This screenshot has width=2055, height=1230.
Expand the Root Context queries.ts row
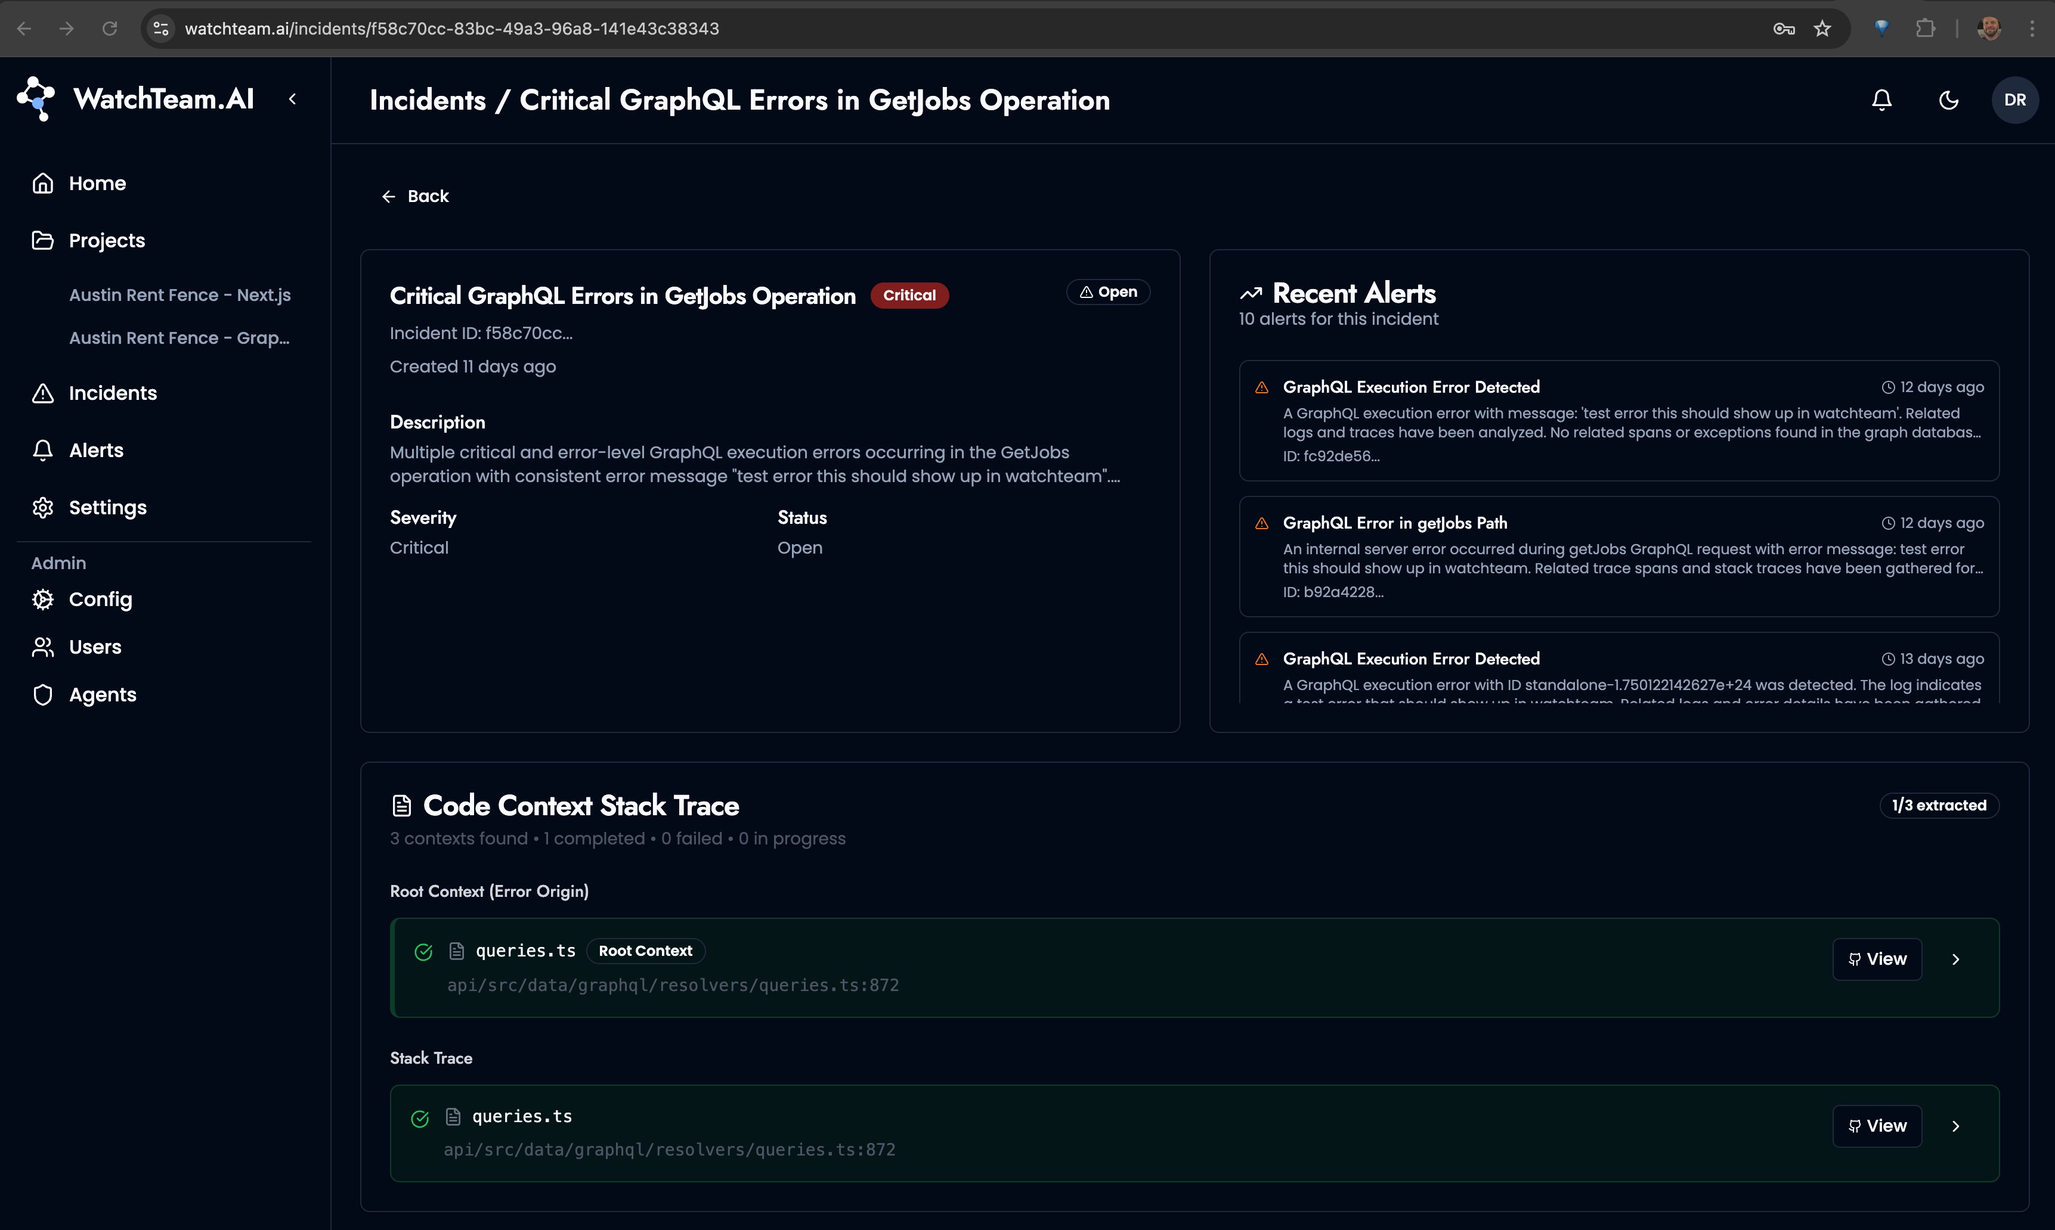tap(1955, 959)
